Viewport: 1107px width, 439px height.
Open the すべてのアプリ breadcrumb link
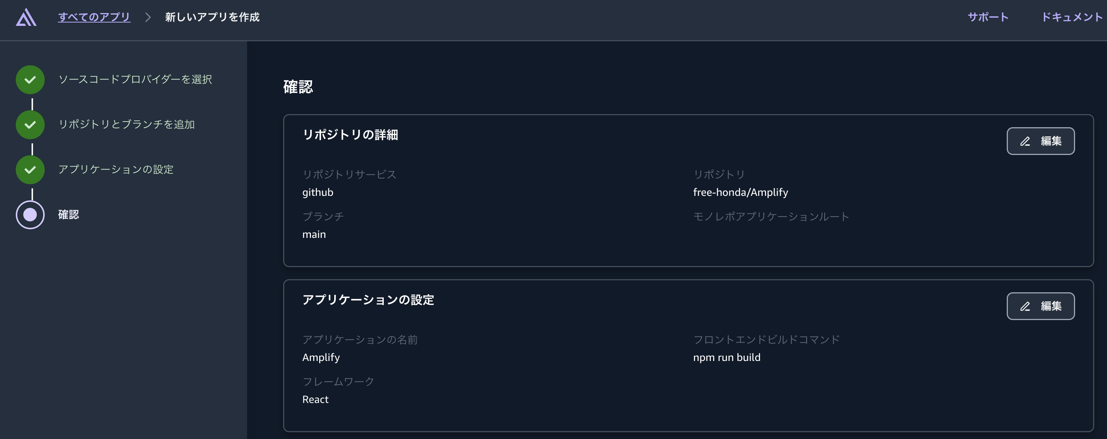coord(94,18)
